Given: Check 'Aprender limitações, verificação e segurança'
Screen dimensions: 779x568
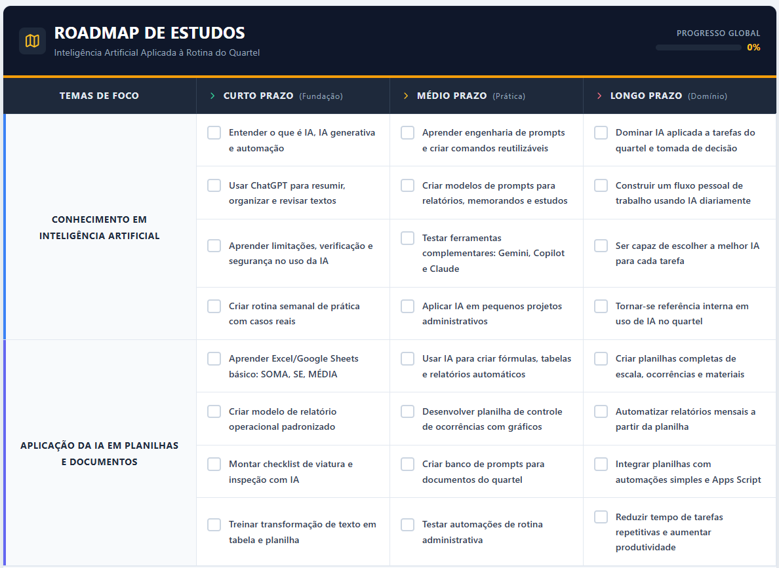Looking at the screenshot, I should pos(214,245).
